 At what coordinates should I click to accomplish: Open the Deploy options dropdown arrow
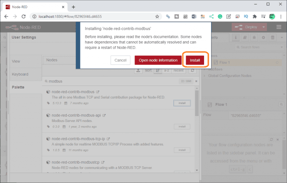[x=264, y=27]
